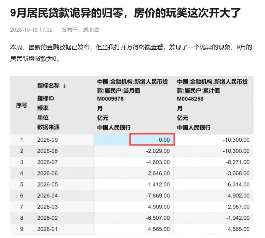Select row number 3 in the table
The height and width of the screenshot is (238, 265).
[22, 162]
